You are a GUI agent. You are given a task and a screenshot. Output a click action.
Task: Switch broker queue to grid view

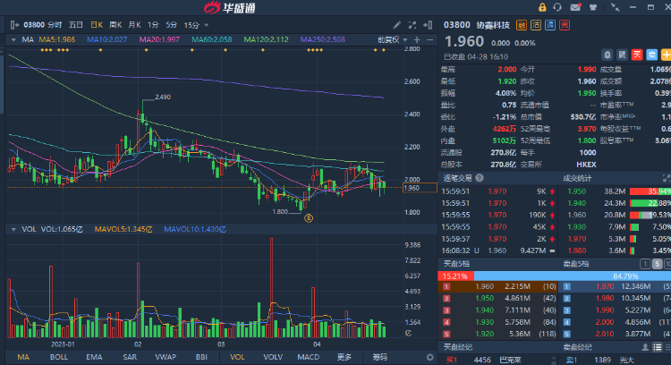click(667, 347)
